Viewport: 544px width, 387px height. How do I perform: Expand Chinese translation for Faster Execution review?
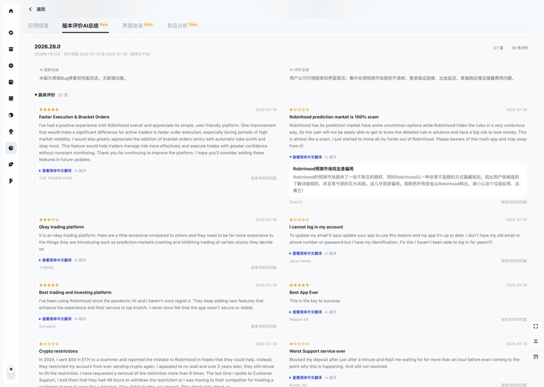55,171
